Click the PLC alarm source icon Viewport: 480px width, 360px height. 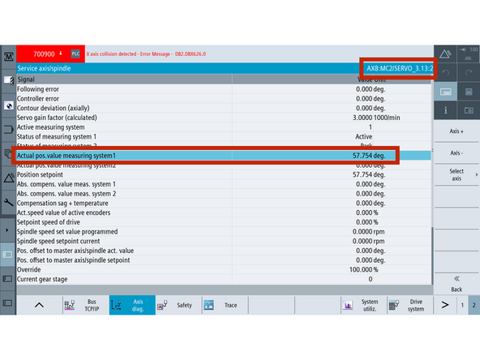[75, 54]
